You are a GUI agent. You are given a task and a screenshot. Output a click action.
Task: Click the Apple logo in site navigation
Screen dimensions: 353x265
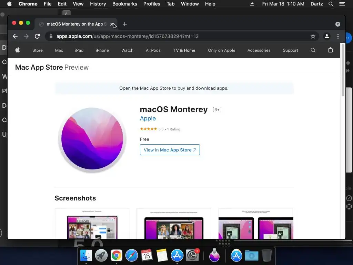[18, 50]
